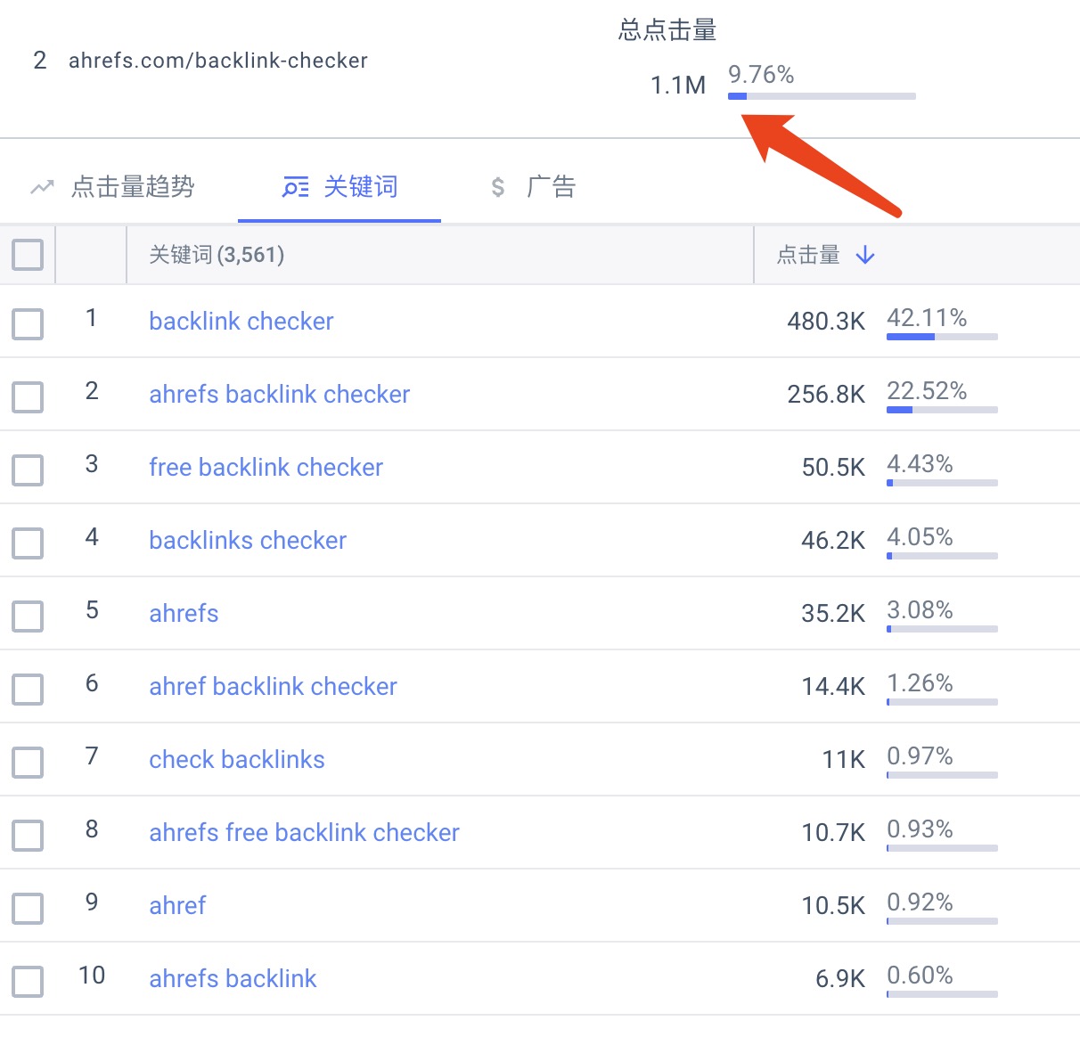The height and width of the screenshot is (1037, 1080).
Task: Click the 9.76% total clicks progress bar
Action: point(822,96)
